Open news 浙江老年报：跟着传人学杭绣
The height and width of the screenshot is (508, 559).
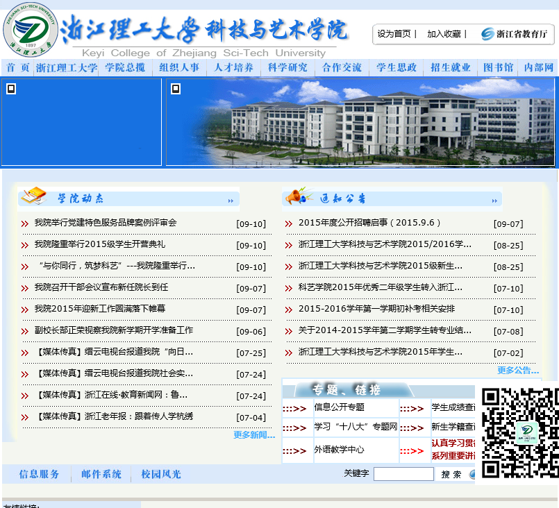[x=114, y=416]
